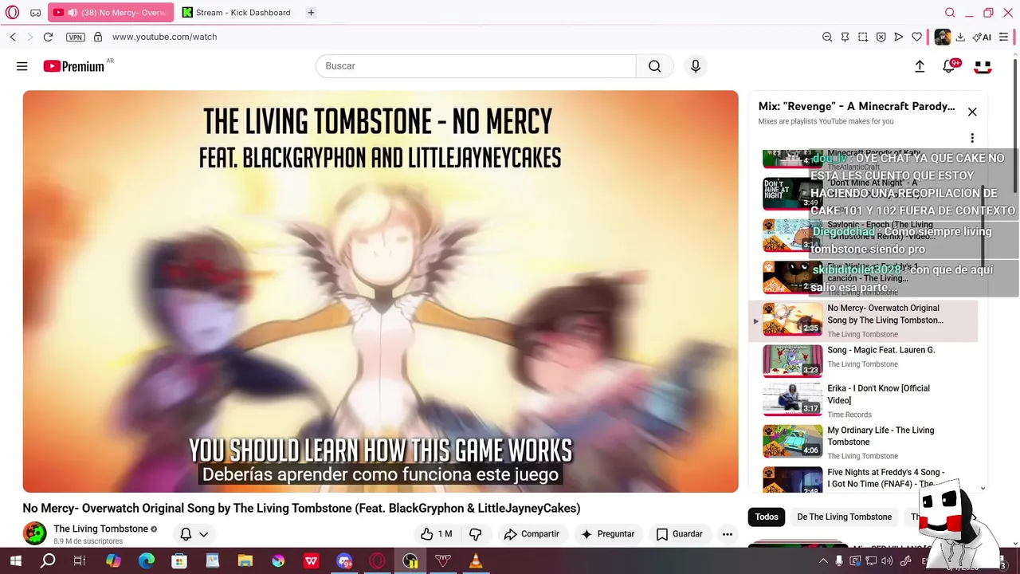Open File Explorer from taskbar

245,561
